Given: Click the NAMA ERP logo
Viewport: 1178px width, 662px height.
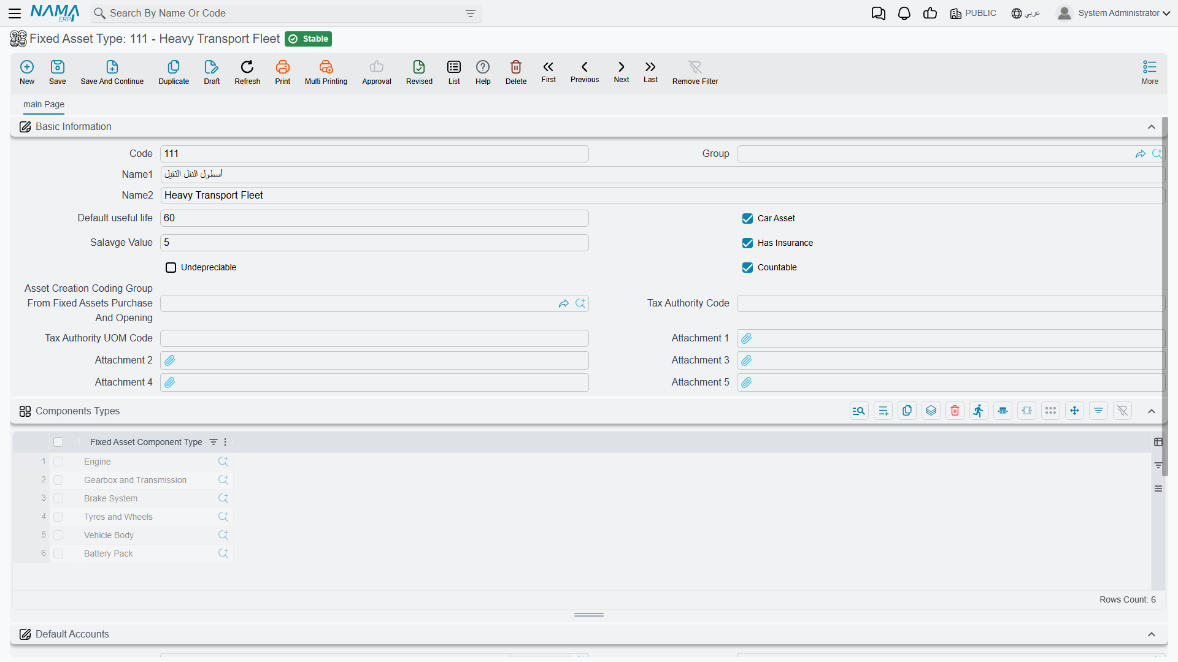Looking at the screenshot, I should [55, 13].
